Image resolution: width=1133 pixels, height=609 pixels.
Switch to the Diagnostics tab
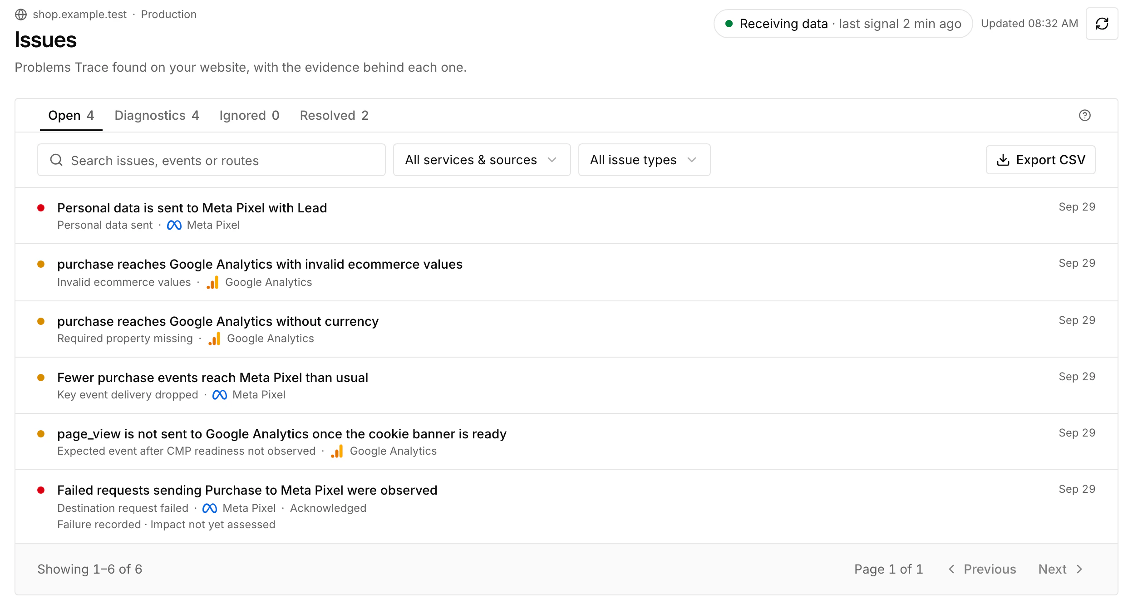pos(157,115)
